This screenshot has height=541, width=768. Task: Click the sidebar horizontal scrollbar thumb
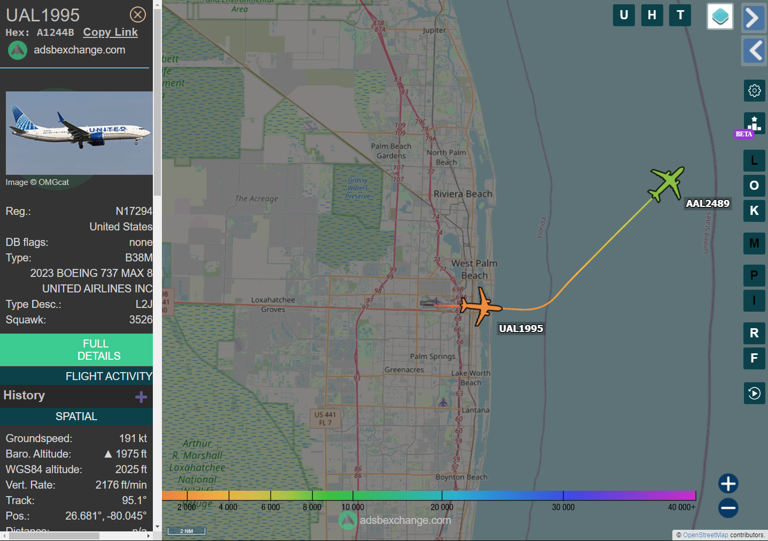tap(54, 536)
